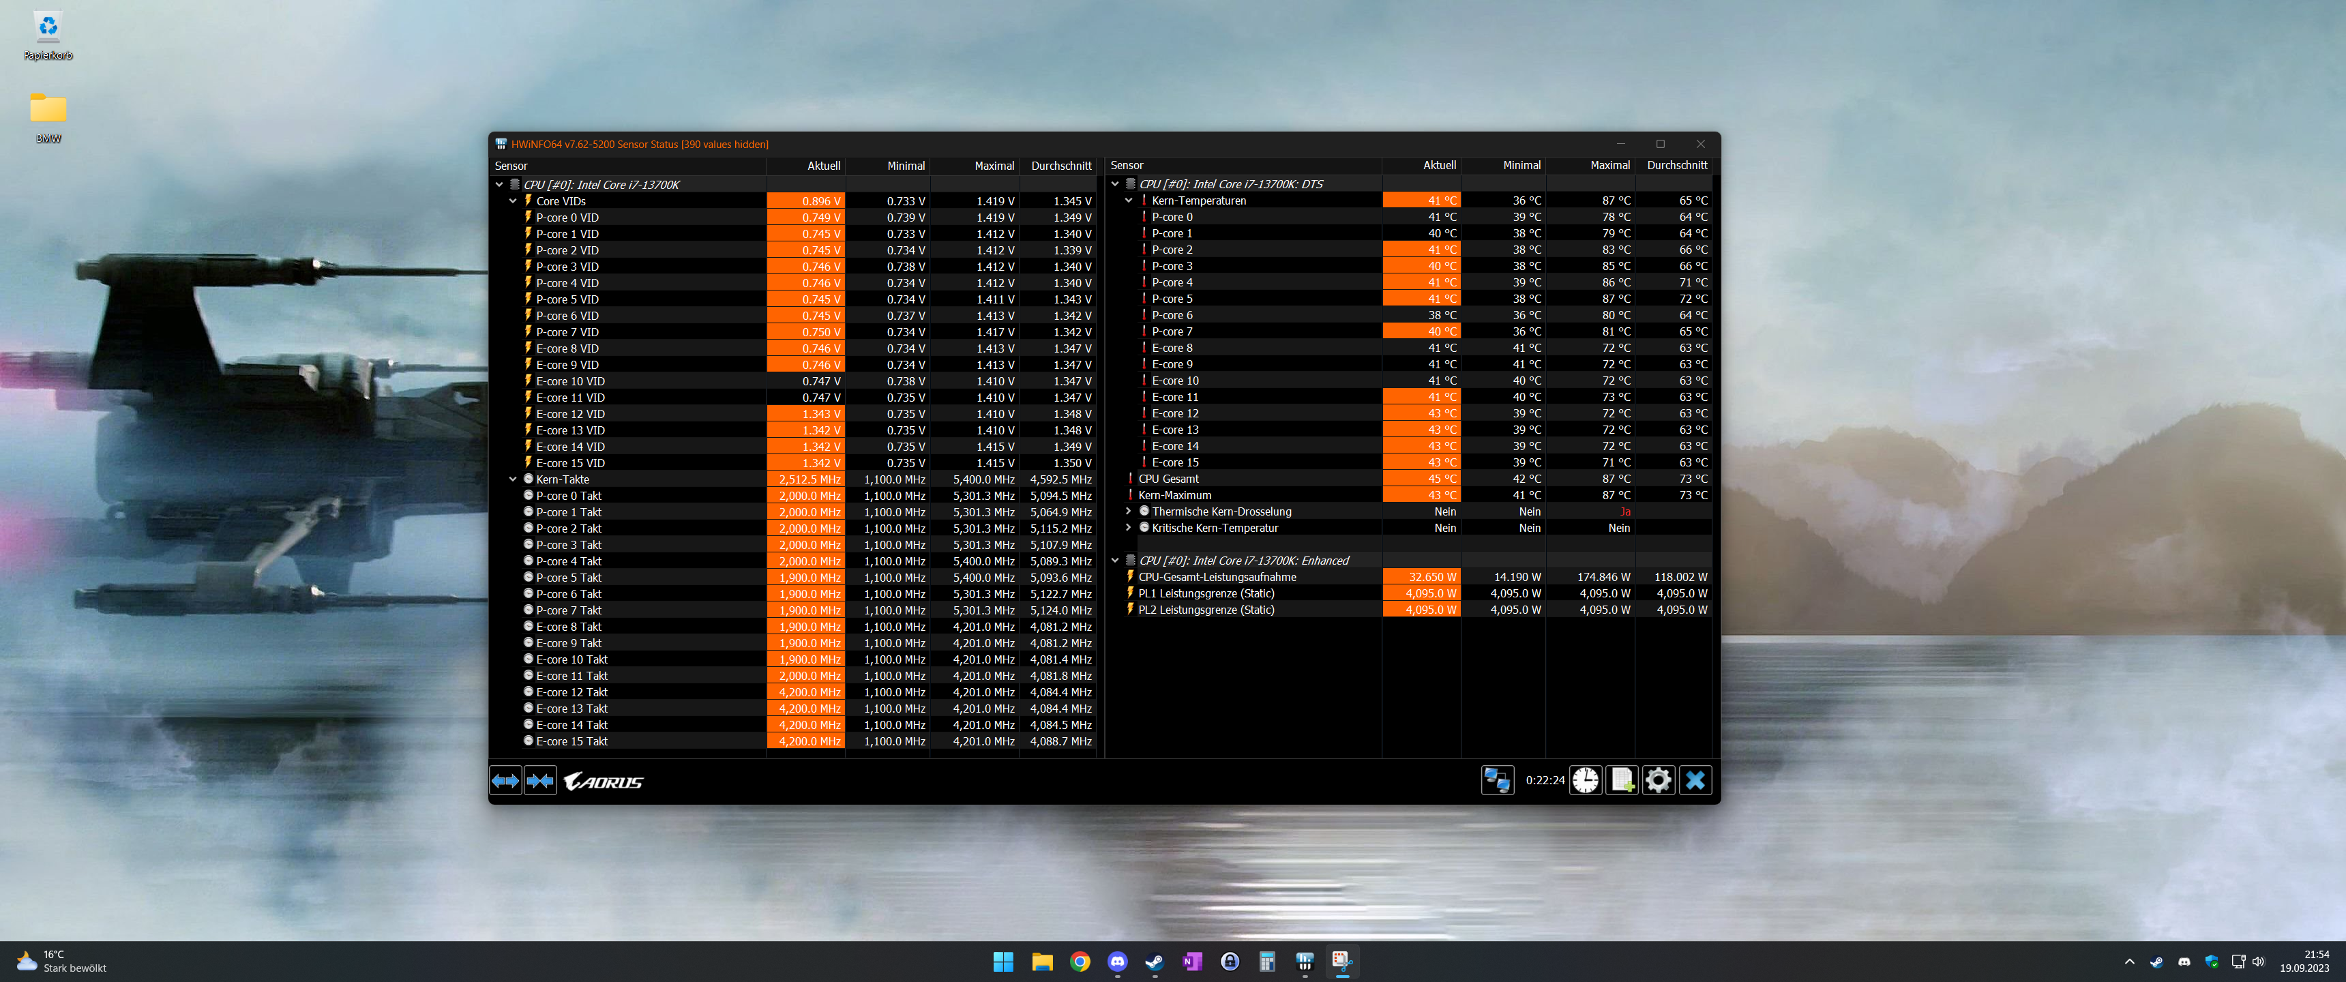The image size is (2346, 982).
Task: Click the expand columns arrows icon
Action: click(x=505, y=781)
